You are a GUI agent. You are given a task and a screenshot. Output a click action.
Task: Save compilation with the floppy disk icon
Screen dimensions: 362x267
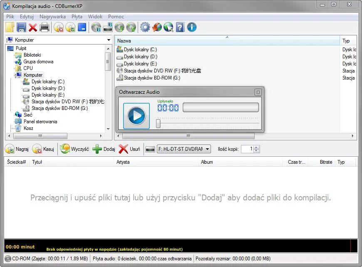tap(21, 27)
